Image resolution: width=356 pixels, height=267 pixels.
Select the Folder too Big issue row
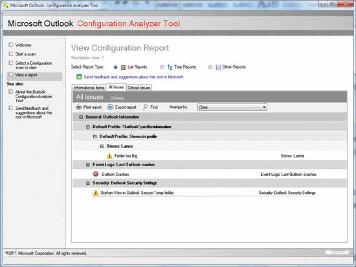[x=210, y=156]
